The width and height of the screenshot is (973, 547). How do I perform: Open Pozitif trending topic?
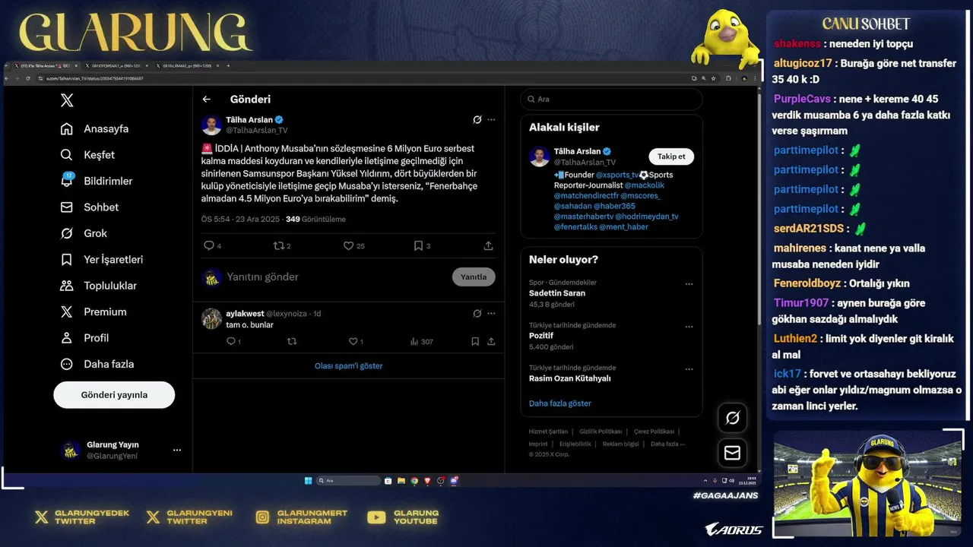(x=541, y=336)
